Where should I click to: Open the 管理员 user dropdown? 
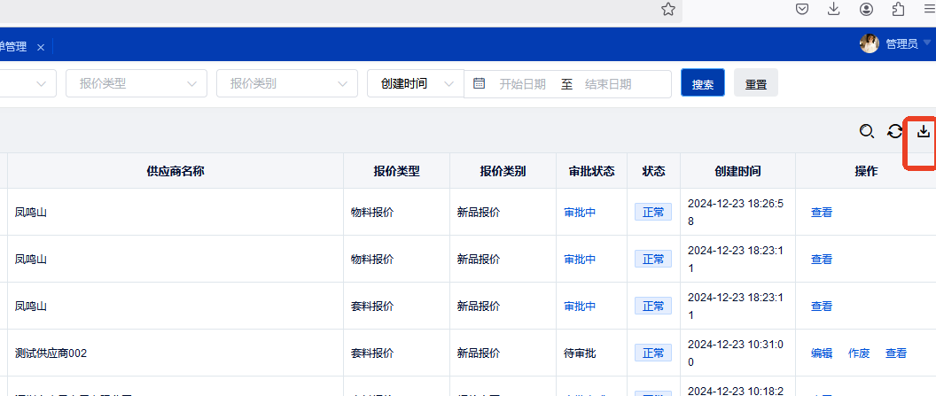(927, 43)
